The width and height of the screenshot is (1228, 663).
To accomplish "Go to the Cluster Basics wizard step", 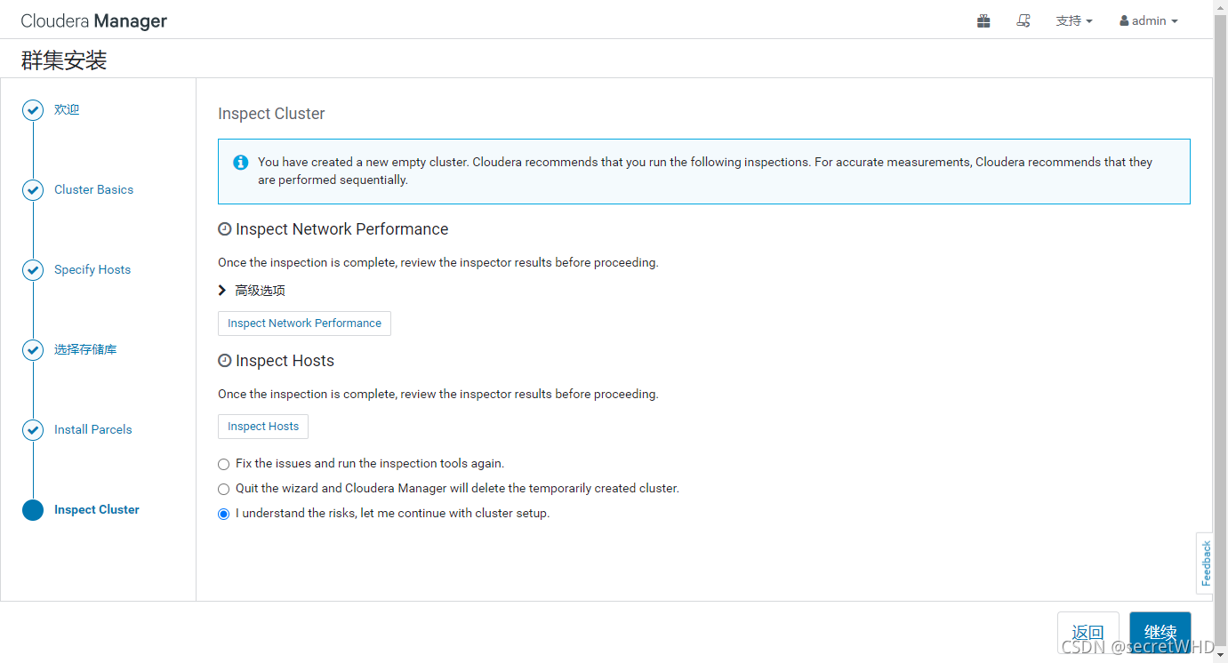I will point(93,189).
